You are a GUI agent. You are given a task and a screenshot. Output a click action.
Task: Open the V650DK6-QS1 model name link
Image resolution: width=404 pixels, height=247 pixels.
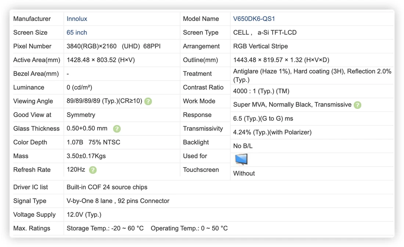point(254,19)
